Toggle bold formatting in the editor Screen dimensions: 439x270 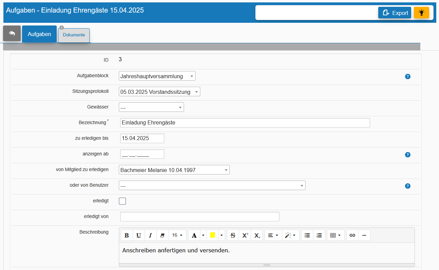(127, 235)
